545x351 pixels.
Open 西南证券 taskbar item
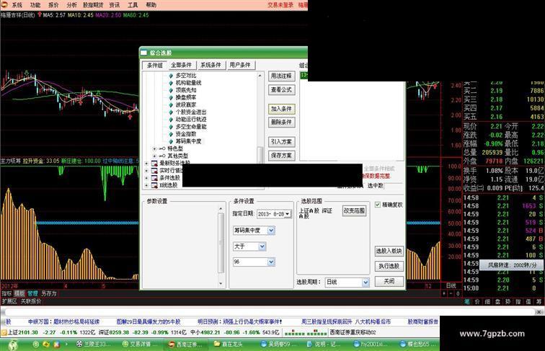point(185,345)
